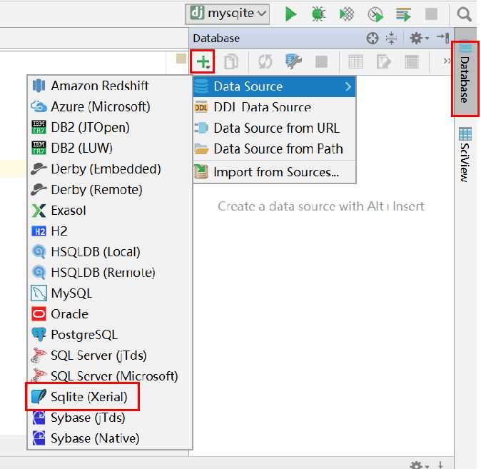This screenshot has width=481, height=469.
Task: Select MySQL data source
Action: pyautogui.click(x=109, y=293)
